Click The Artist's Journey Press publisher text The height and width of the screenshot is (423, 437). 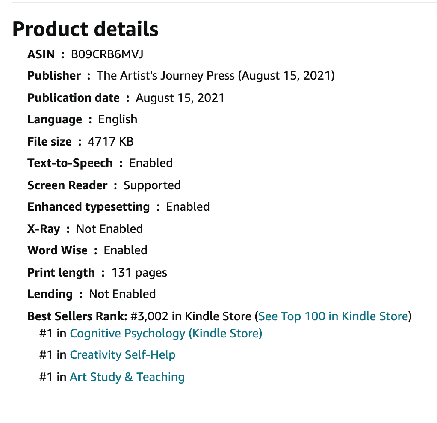(165, 76)
